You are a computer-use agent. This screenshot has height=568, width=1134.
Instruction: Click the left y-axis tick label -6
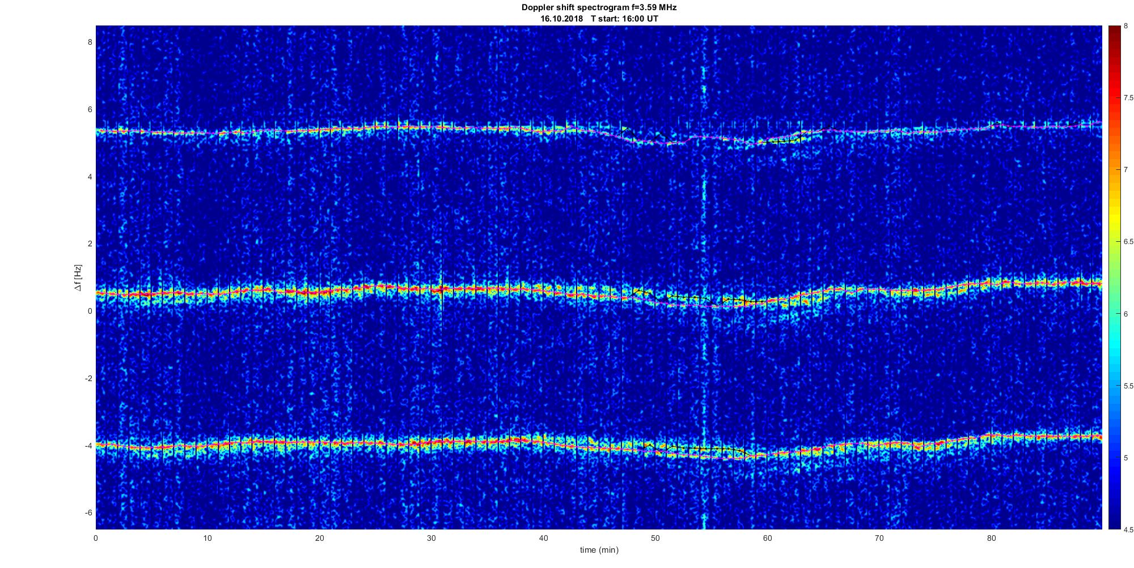coord(88,513)
